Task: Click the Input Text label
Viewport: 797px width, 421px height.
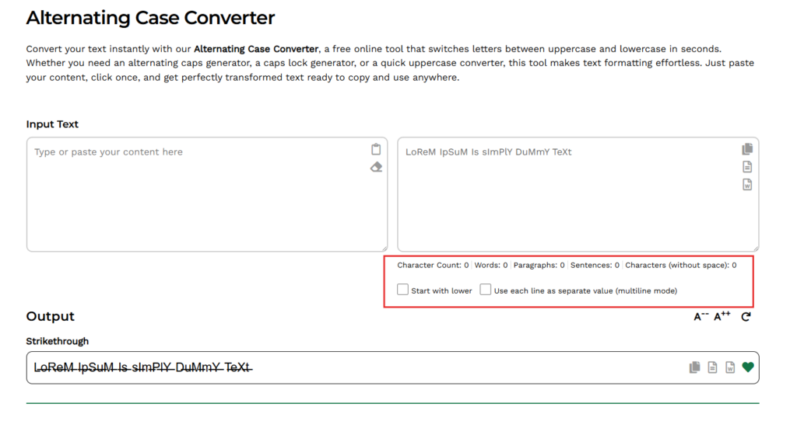Action: [52, 124]
